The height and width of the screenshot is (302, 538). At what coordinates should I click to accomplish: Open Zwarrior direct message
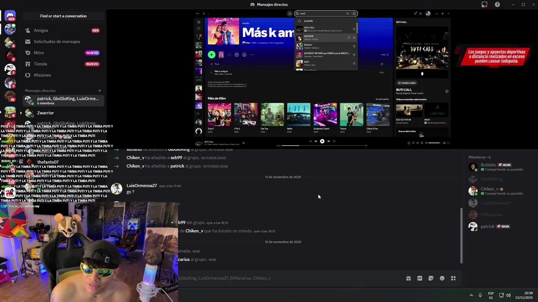(x=63, y=113)
